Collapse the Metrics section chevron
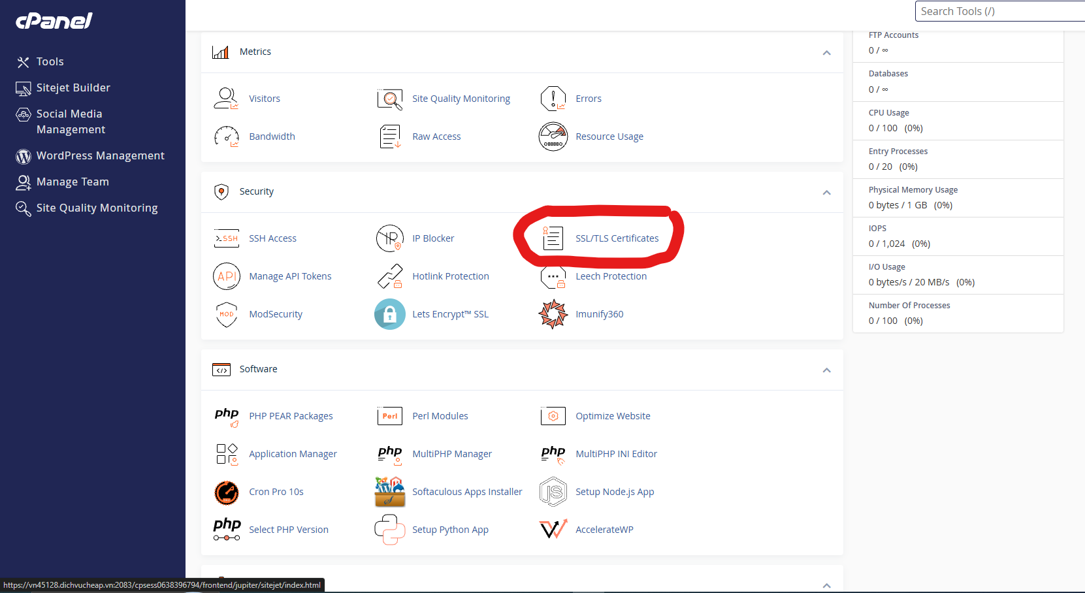 point(826,53)
